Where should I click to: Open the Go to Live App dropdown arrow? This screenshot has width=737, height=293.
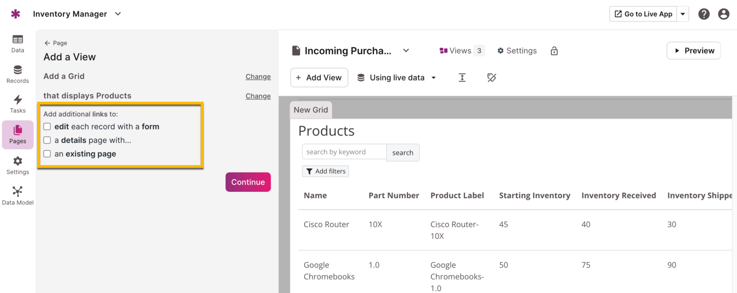point(682,14)
